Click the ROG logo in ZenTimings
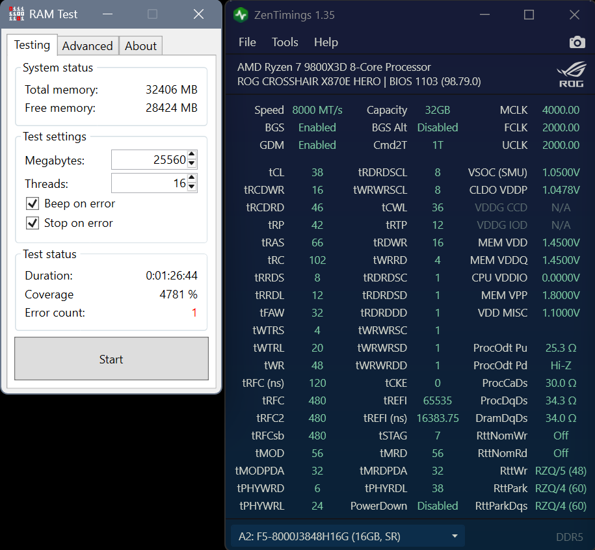The width and height of the screenshot is (595, 550). pyautogui.click(x=571, y=75)
